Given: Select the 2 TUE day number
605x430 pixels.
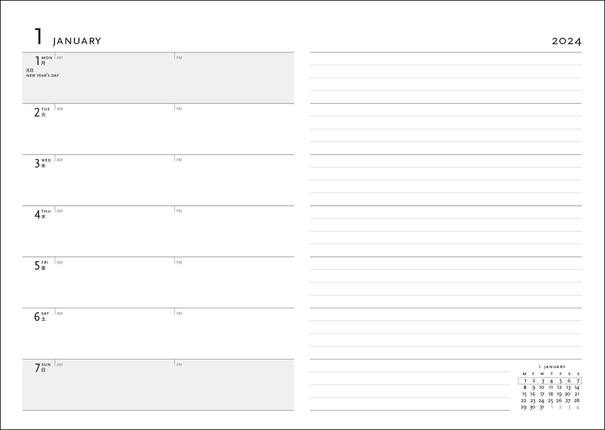Looking at the screenshot, I should (37, 112).
